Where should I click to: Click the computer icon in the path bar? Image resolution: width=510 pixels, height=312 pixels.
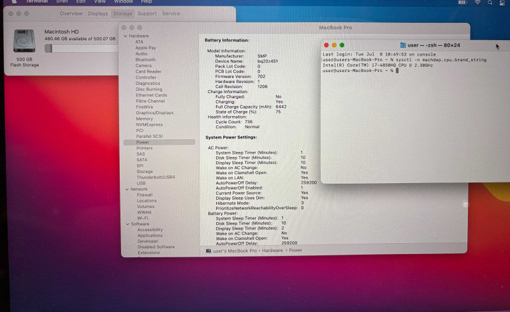pos(208,251)
